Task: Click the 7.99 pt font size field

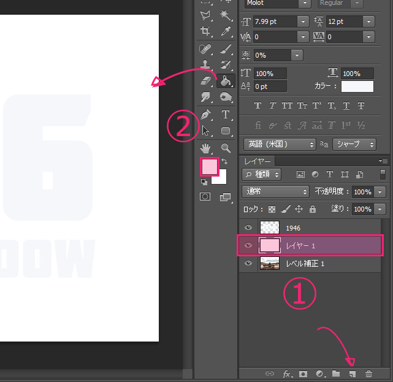Action: pyautogui.click(x=274, y=21)
